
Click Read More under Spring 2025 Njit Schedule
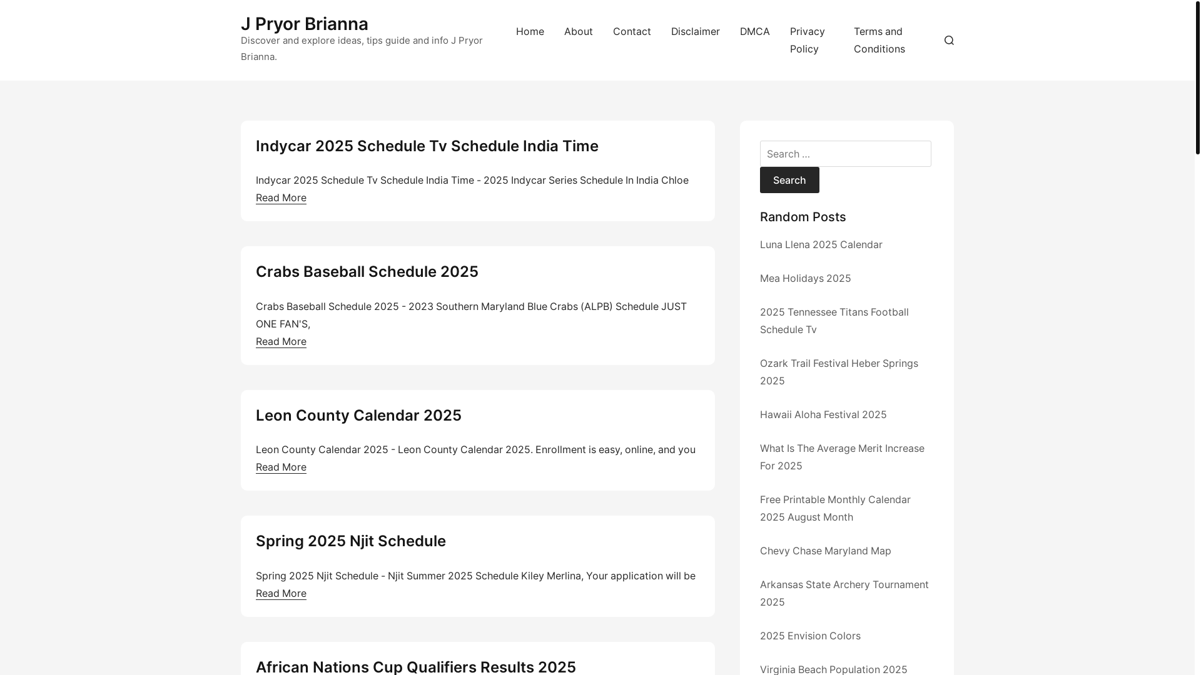[x=281, y=593]
